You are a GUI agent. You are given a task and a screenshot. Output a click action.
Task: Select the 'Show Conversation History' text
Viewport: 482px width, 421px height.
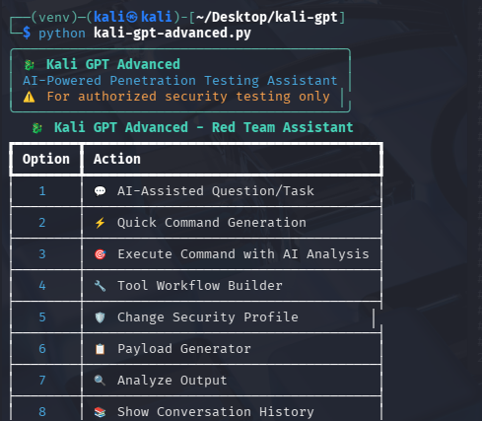(x=216, y=412)
